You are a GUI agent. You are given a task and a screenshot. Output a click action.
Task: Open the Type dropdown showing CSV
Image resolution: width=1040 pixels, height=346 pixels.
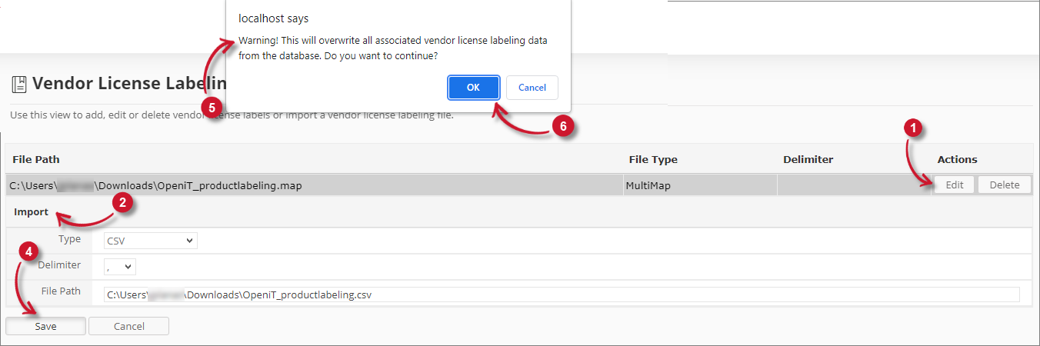151,241
